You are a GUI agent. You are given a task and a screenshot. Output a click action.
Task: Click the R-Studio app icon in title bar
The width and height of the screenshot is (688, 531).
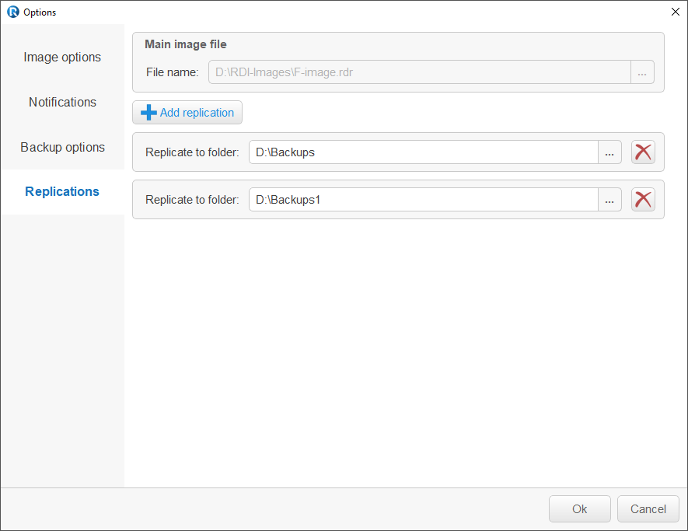pos(13,12)
